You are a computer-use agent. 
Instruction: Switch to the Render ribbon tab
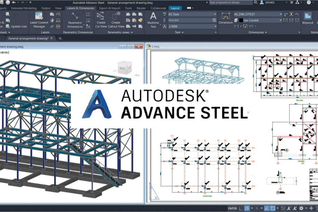[141, 8]
